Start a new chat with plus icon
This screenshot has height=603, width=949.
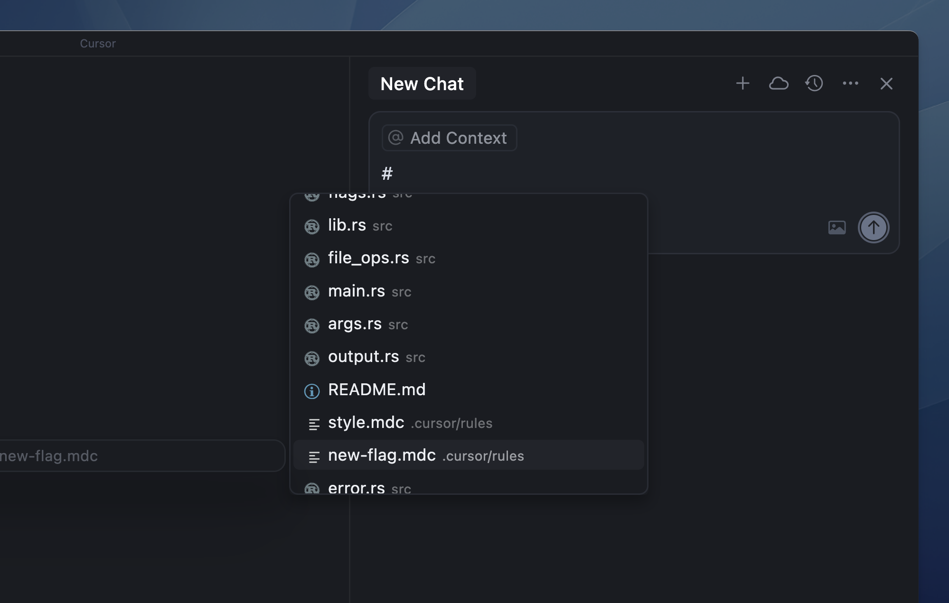(x=742, y=83)
